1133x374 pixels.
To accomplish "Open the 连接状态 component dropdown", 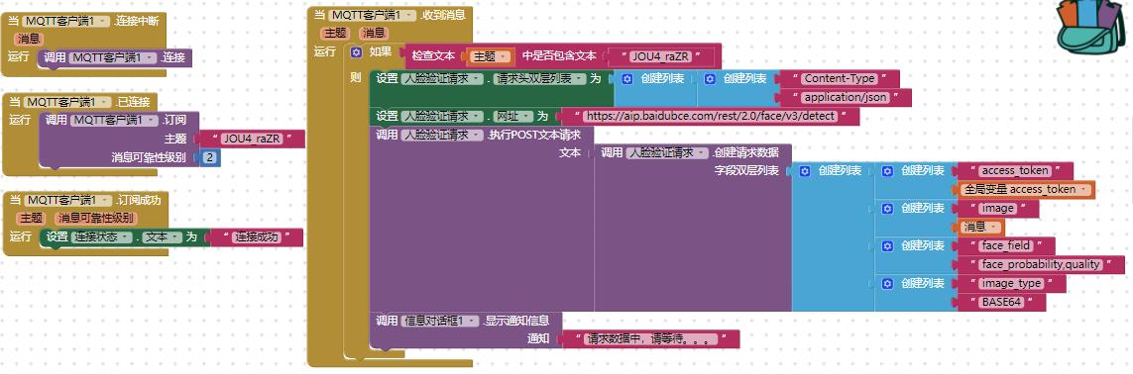I will tap(102, 237).
